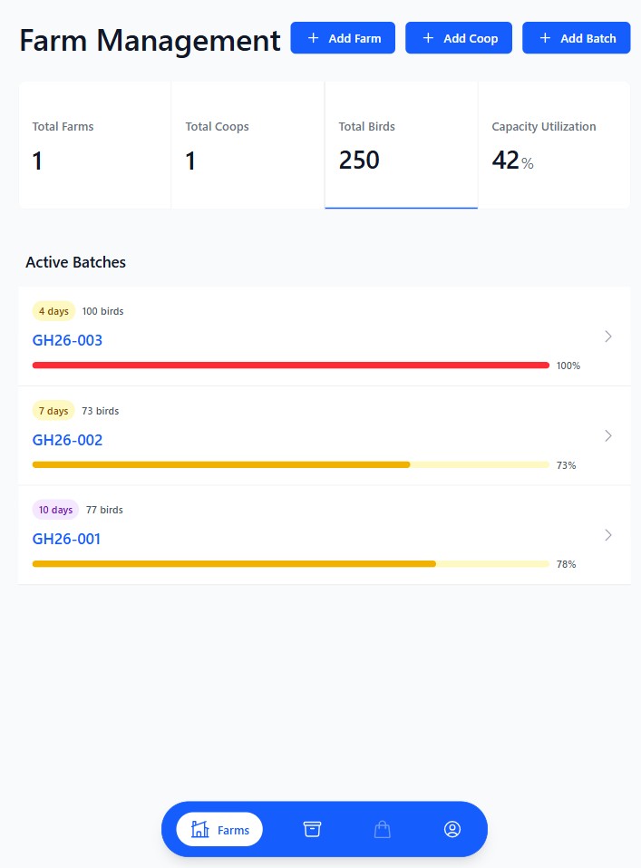Screen dimensions: 641x868
Task: Open the inventory box icon in bottom navigation
Action: coord(312,829)
